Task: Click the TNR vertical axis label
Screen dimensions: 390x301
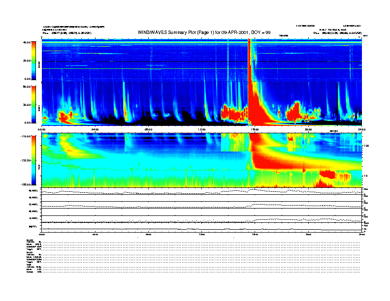Action: (39, 168)
